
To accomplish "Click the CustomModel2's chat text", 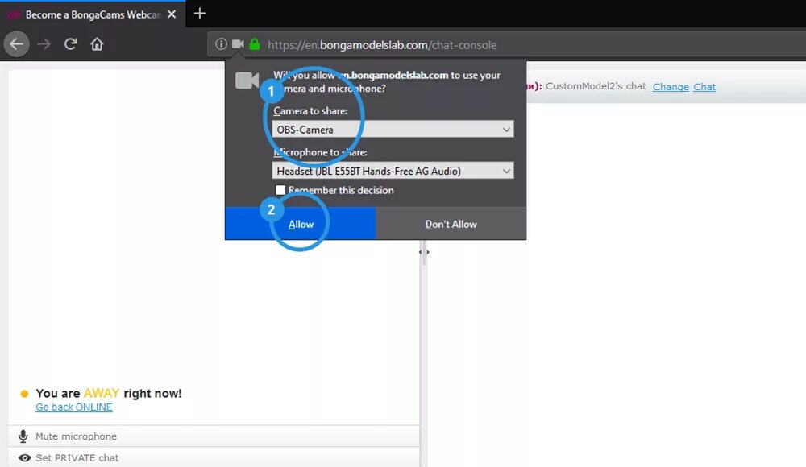I will coord(596,86).
